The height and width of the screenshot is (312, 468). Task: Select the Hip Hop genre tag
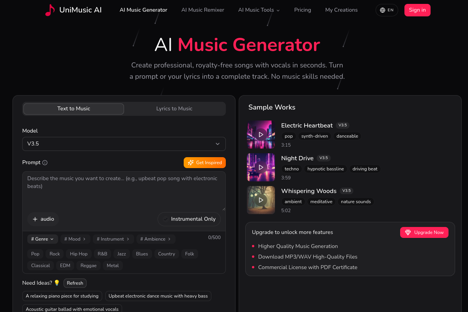79,254
